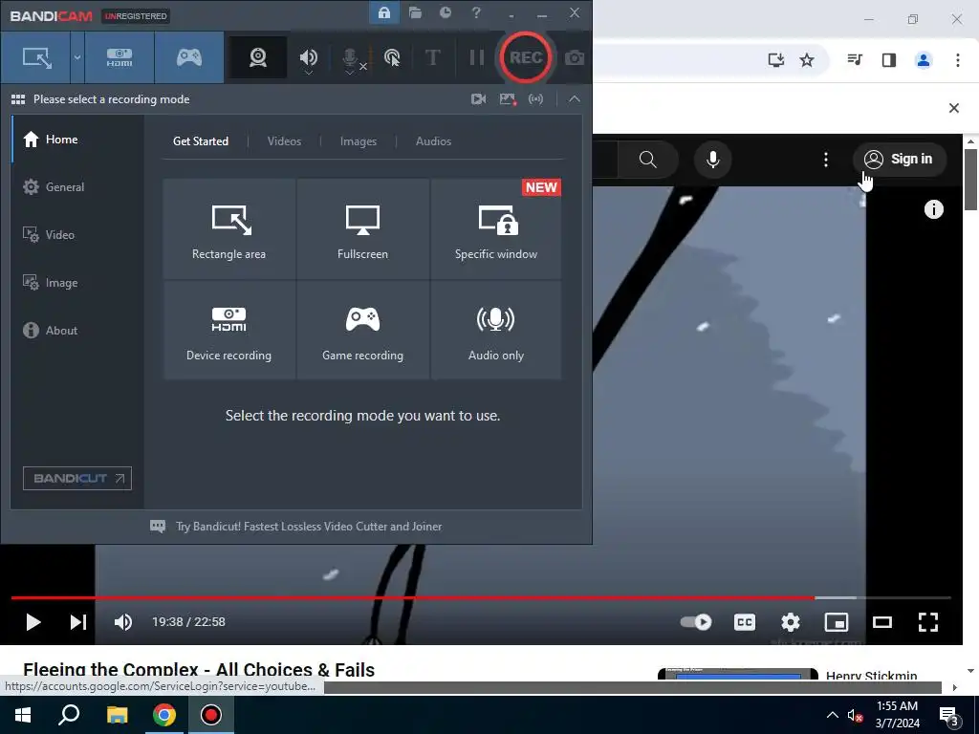979x734 pixels.
Task: Switch to the Get Started tab
Action: tap(201, 141)
